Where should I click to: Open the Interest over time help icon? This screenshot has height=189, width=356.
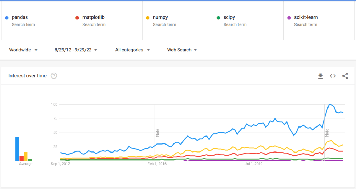(54, 76)
